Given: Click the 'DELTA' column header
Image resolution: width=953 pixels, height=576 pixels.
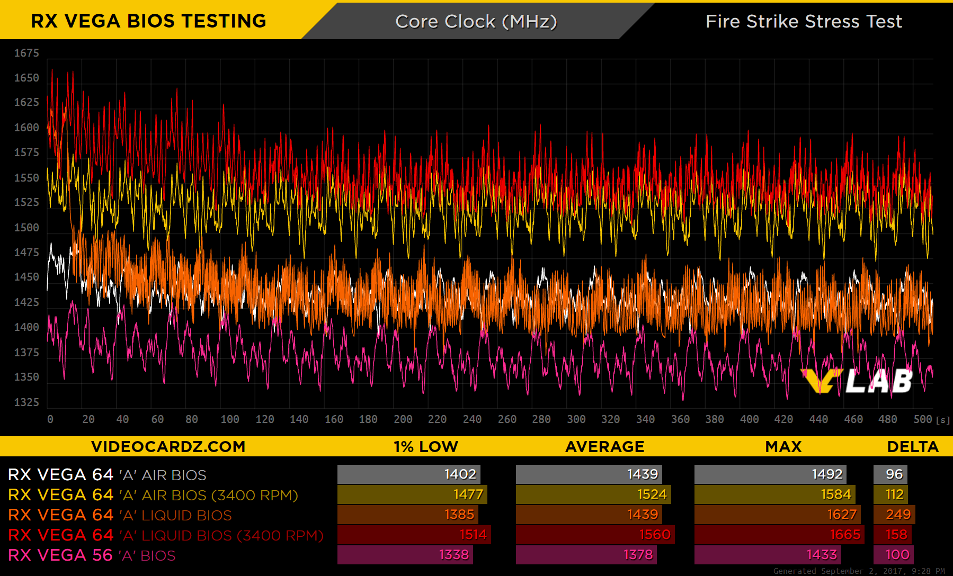Looking at the screenshot, I should pos(913,447).
